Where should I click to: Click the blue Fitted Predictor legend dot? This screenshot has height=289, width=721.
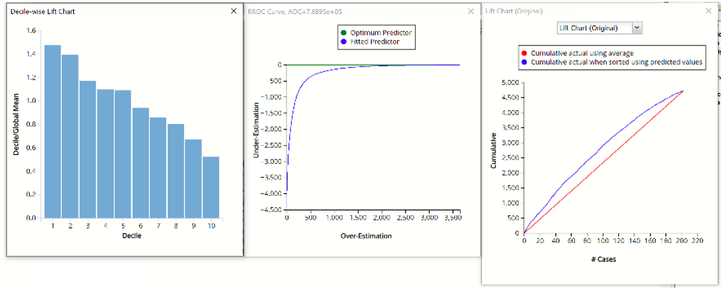click(343, 42)
